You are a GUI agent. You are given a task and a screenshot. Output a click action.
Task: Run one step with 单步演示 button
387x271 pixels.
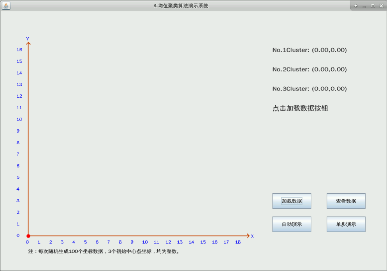pyautogui.click(x=346, y=224)
